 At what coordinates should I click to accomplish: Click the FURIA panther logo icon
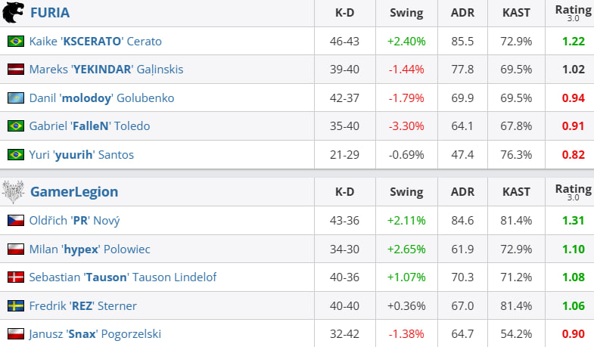(14, 13)
